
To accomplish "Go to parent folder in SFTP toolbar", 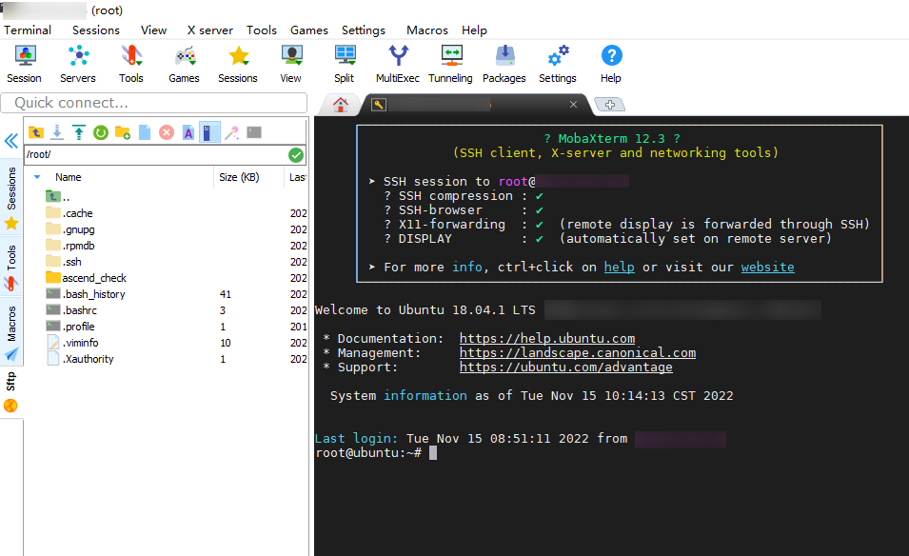I will click(36, 132).
